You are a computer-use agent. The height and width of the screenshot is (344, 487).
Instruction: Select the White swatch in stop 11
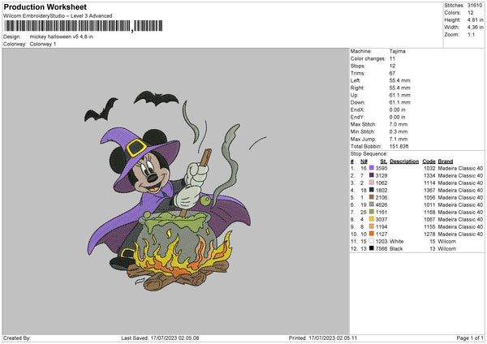(372, 241)
